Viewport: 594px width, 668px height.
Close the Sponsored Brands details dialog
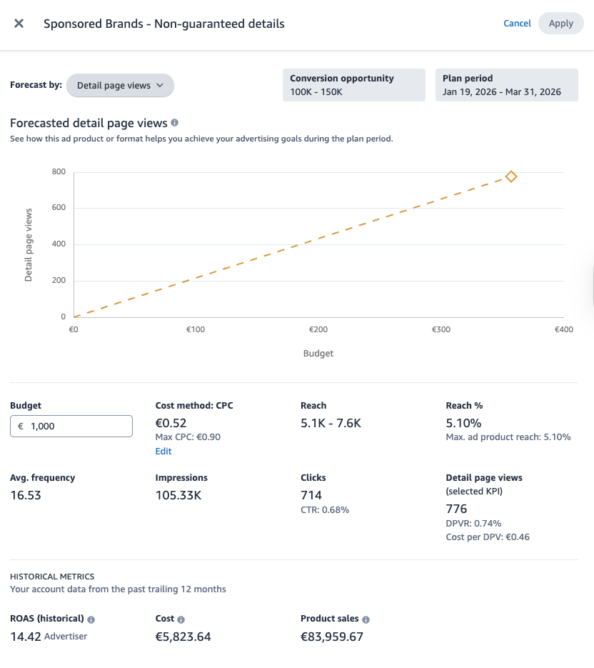tap(19, 23)
